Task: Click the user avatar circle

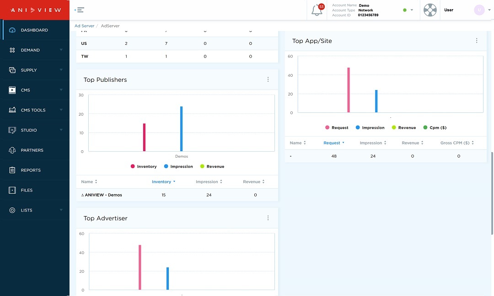Action: (x=479, y=10)
